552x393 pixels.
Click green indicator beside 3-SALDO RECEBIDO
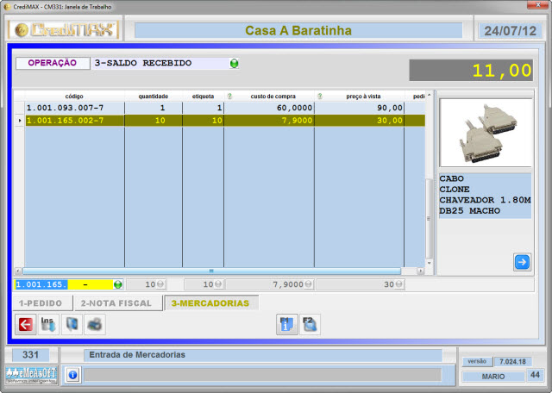[x=234, y=64]
